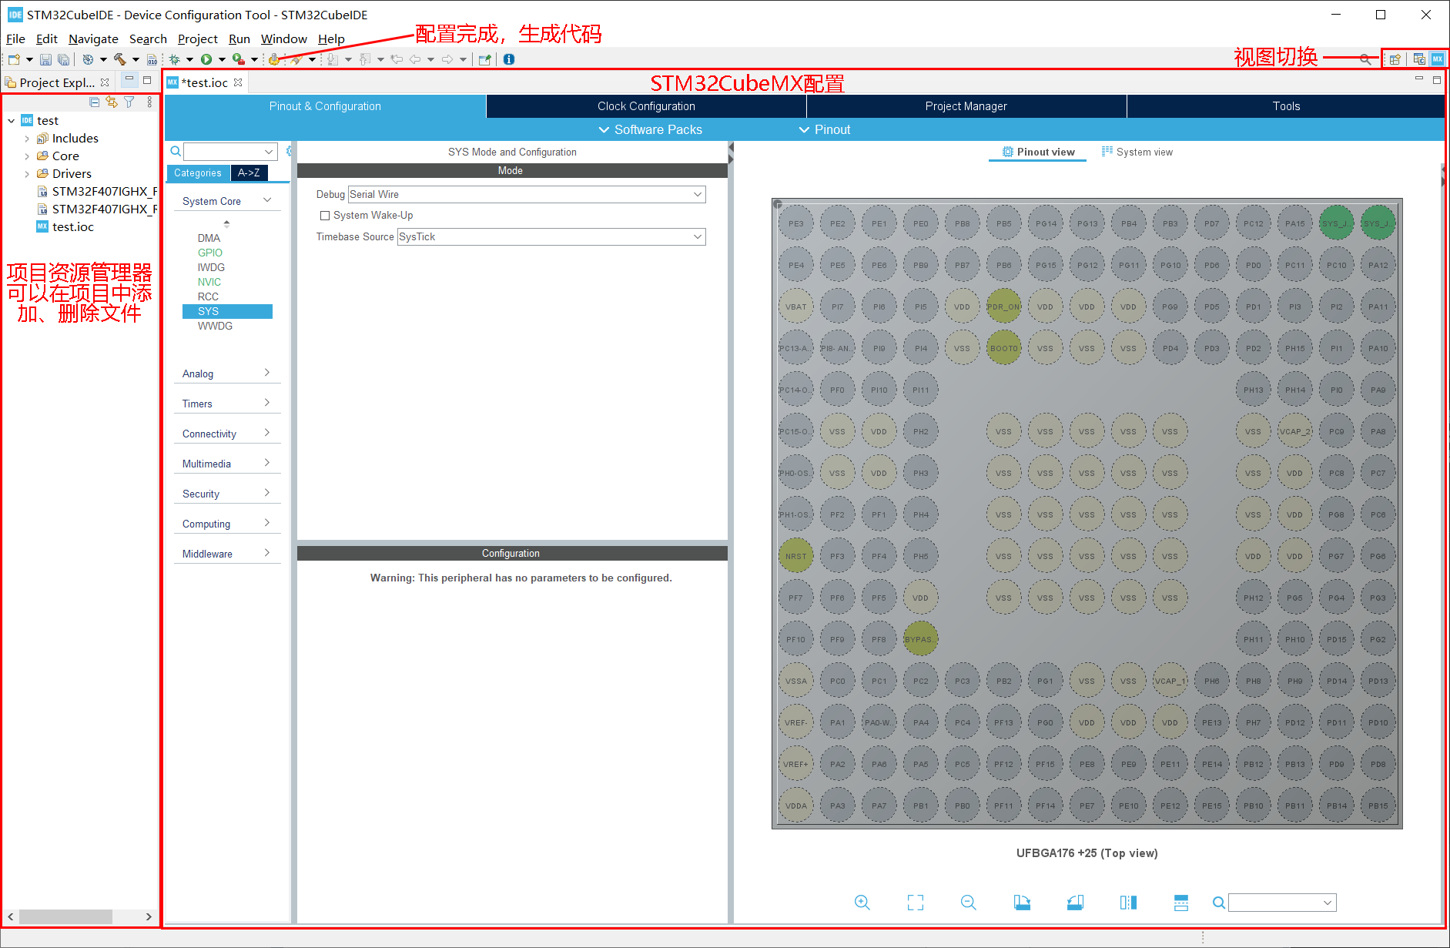Click the green Run button icon
1450x948 pixels.
206,59
